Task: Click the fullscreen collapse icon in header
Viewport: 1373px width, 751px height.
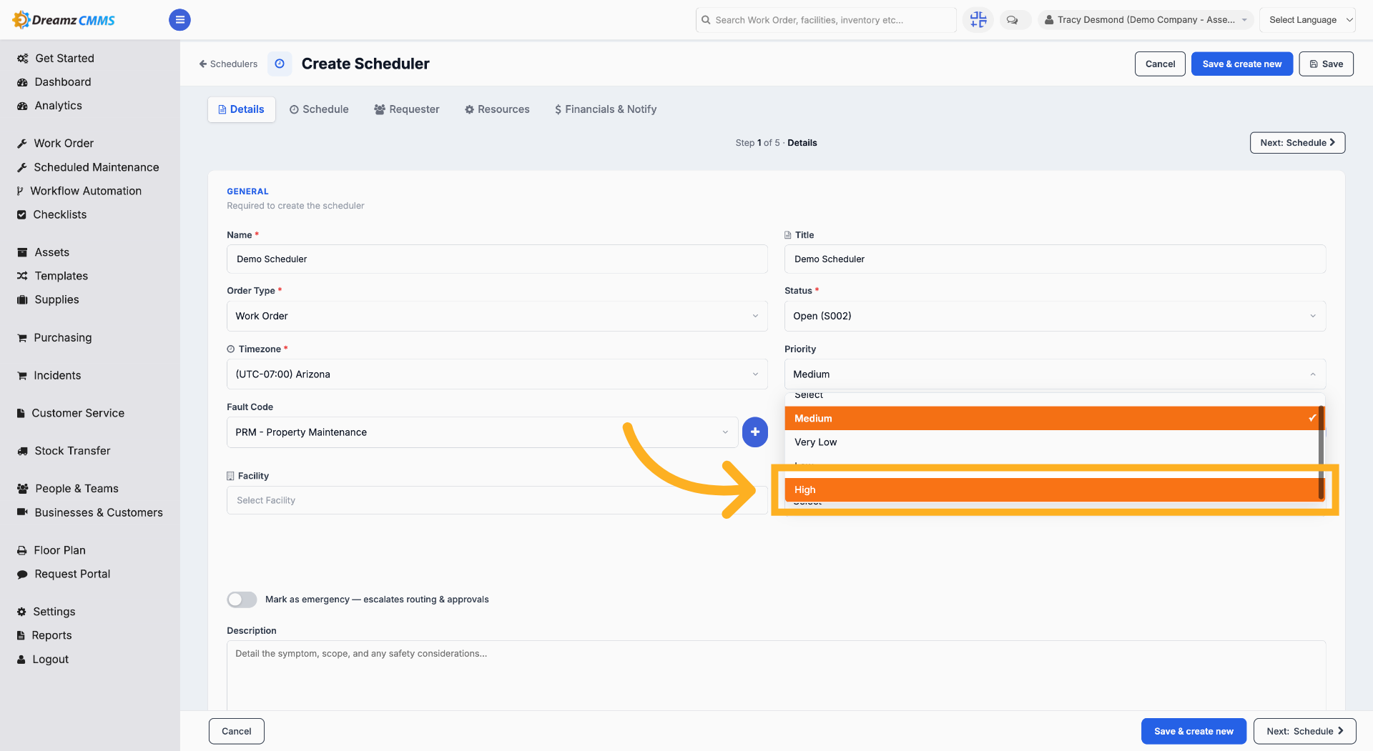Action: click(978, 20)
